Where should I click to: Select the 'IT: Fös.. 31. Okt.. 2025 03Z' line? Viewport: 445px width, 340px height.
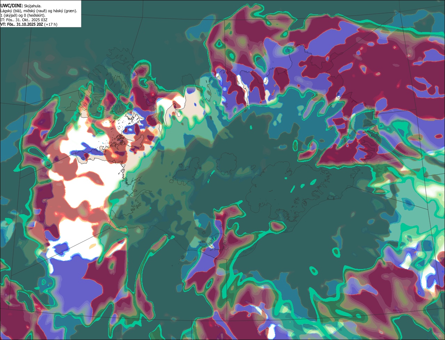[x=24, y=20]
